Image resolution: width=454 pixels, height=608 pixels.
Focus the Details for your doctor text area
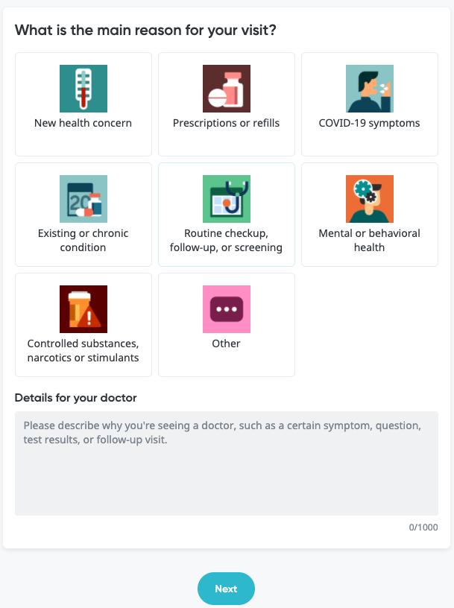point(227,463)
